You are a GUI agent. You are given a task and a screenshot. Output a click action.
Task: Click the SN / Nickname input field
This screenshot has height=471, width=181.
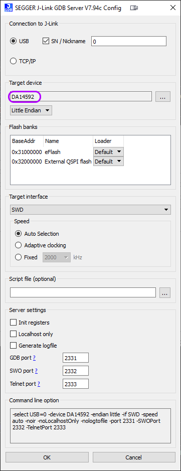click(129, 41)
